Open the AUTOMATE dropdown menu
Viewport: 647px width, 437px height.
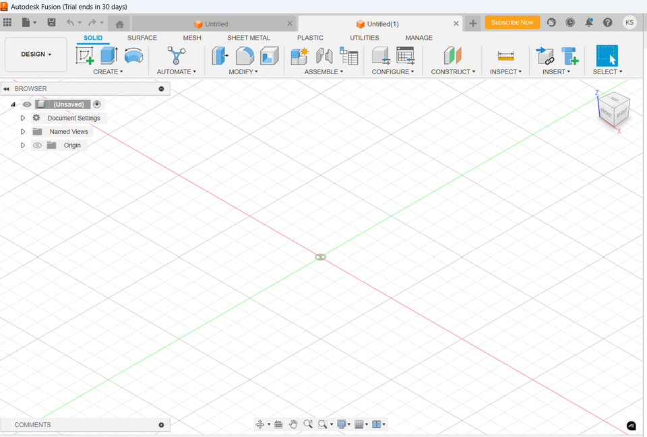point(177,72)
